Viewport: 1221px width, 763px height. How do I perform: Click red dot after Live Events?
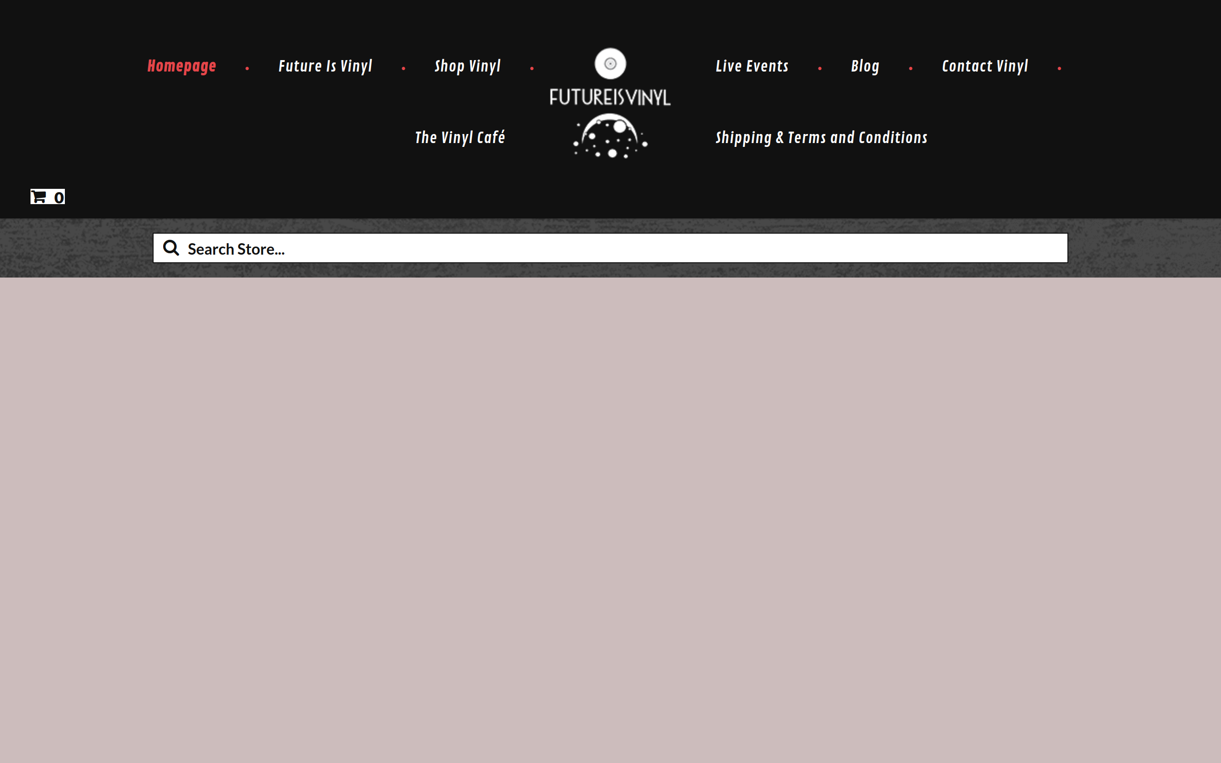pyautogui.click(x=820, y=68)
